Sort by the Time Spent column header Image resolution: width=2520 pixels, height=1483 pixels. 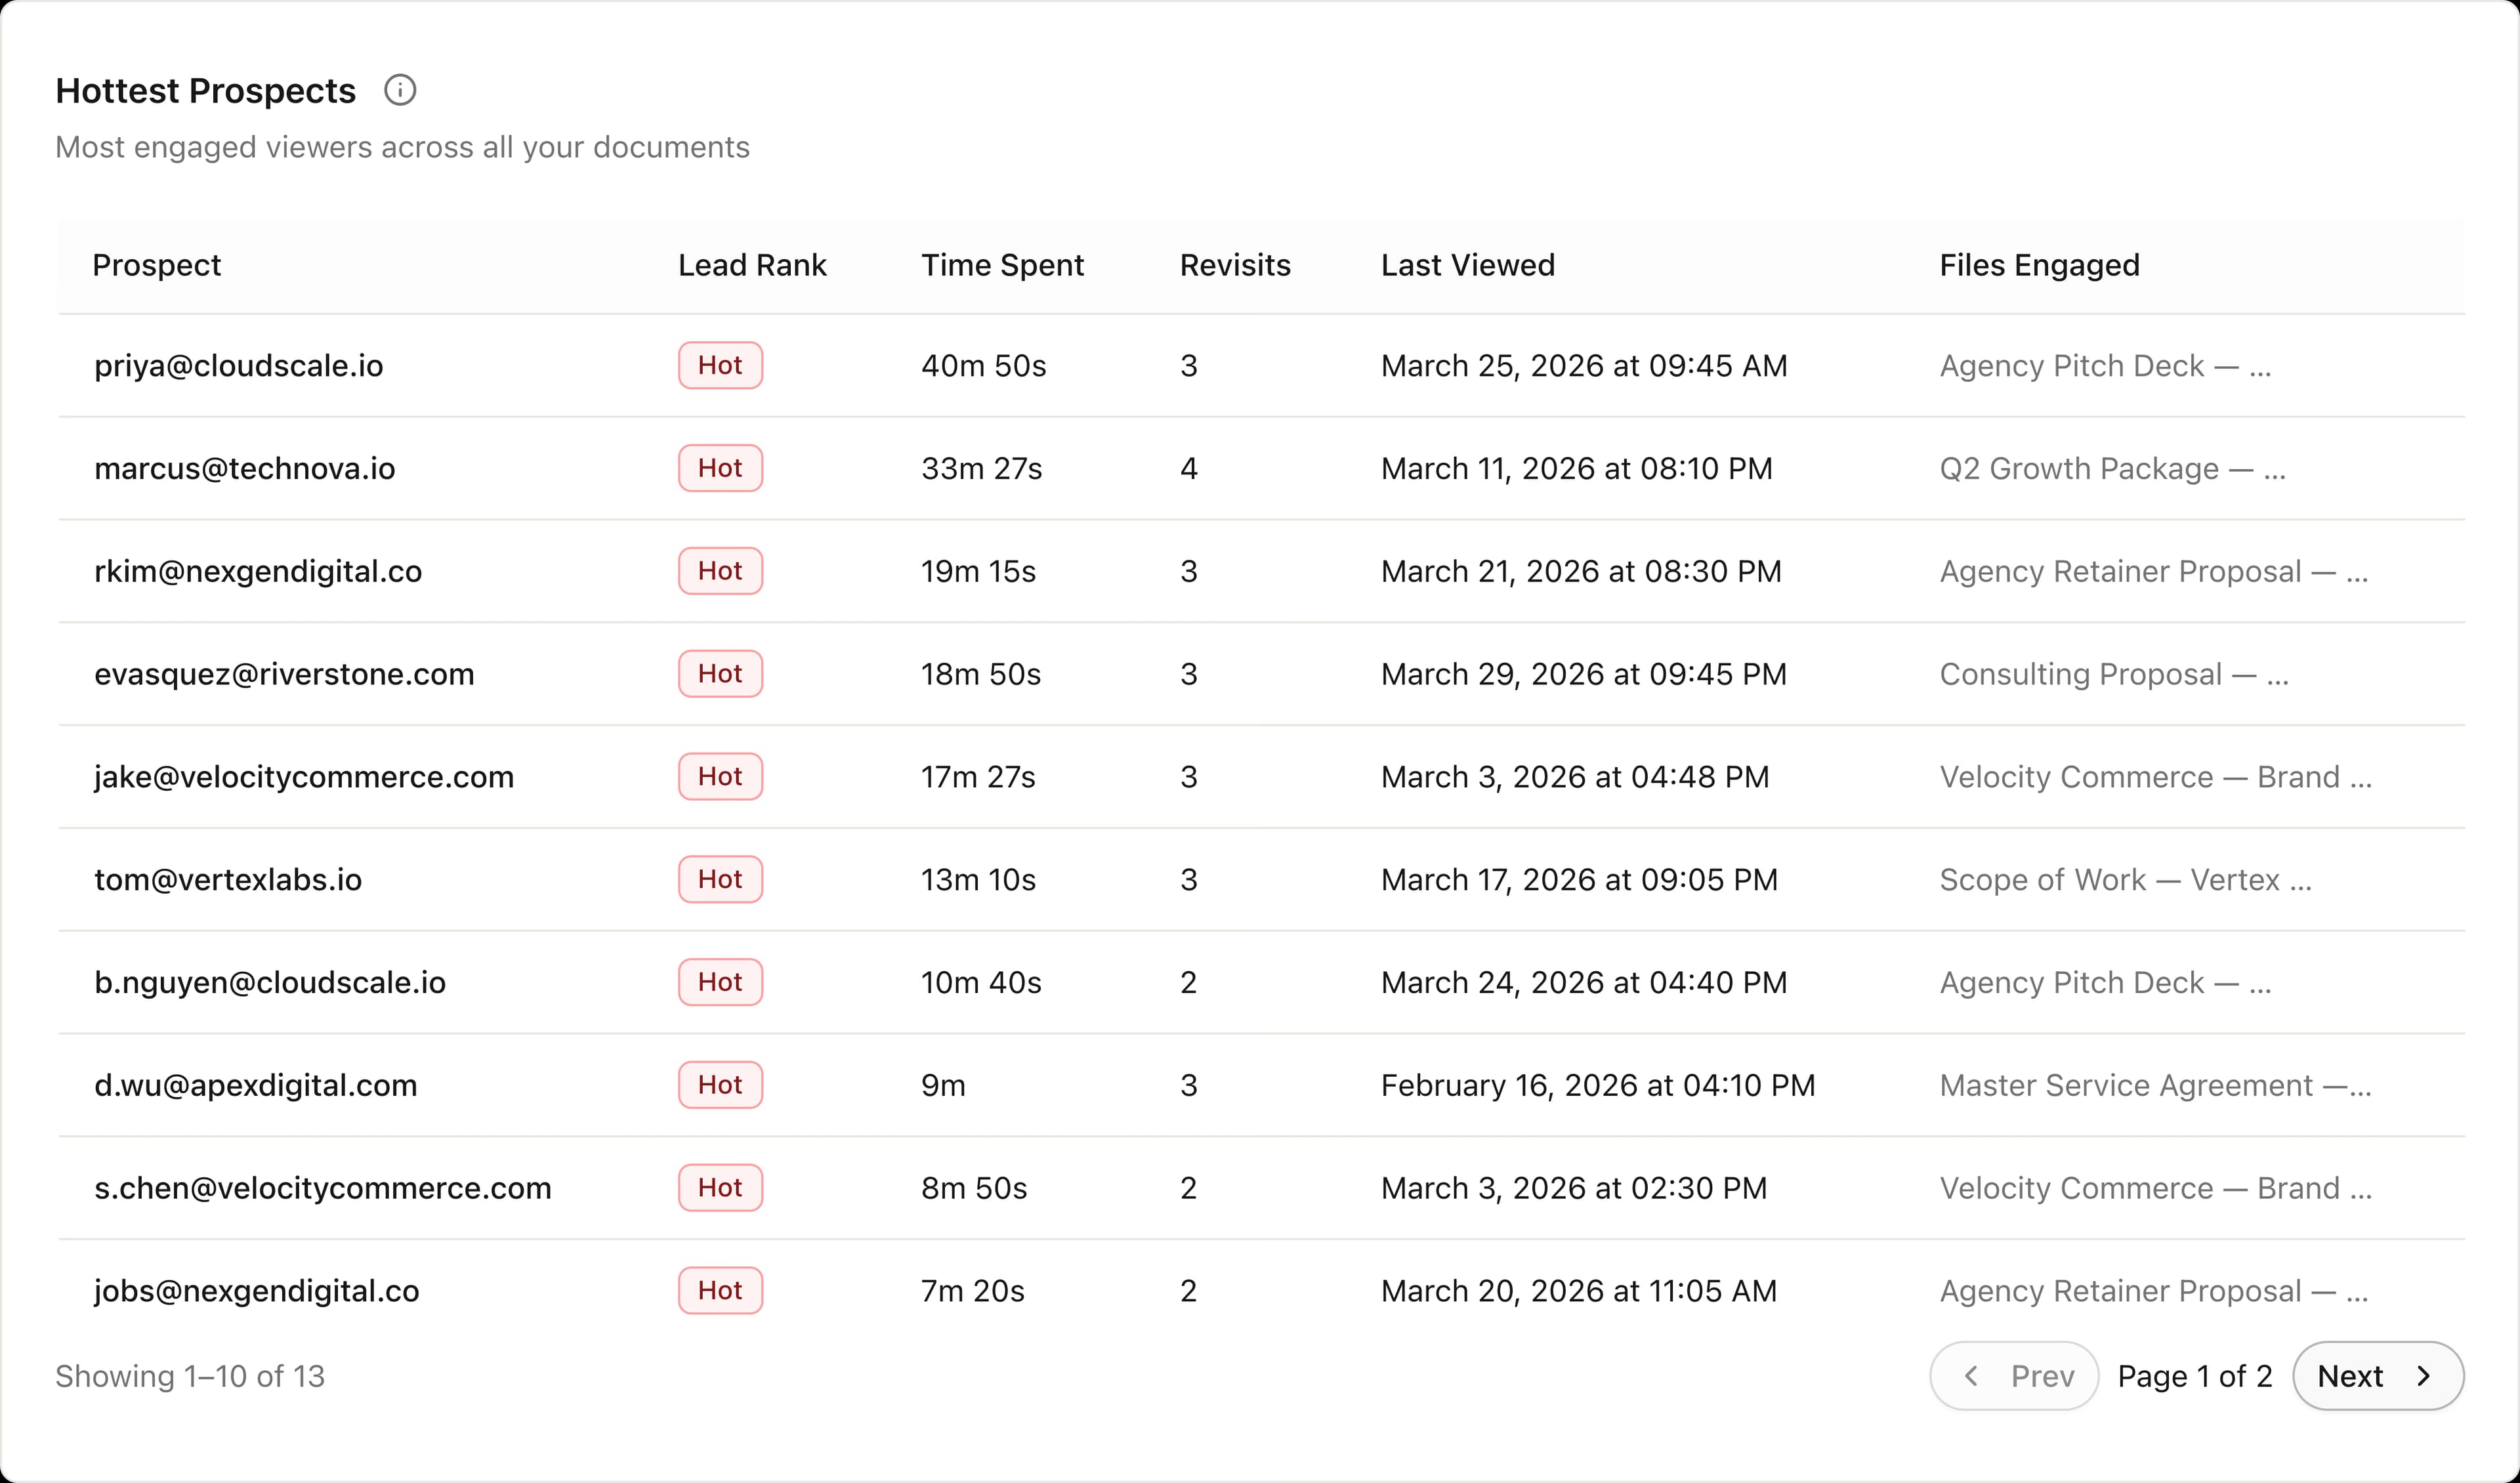click(1002, 265)
